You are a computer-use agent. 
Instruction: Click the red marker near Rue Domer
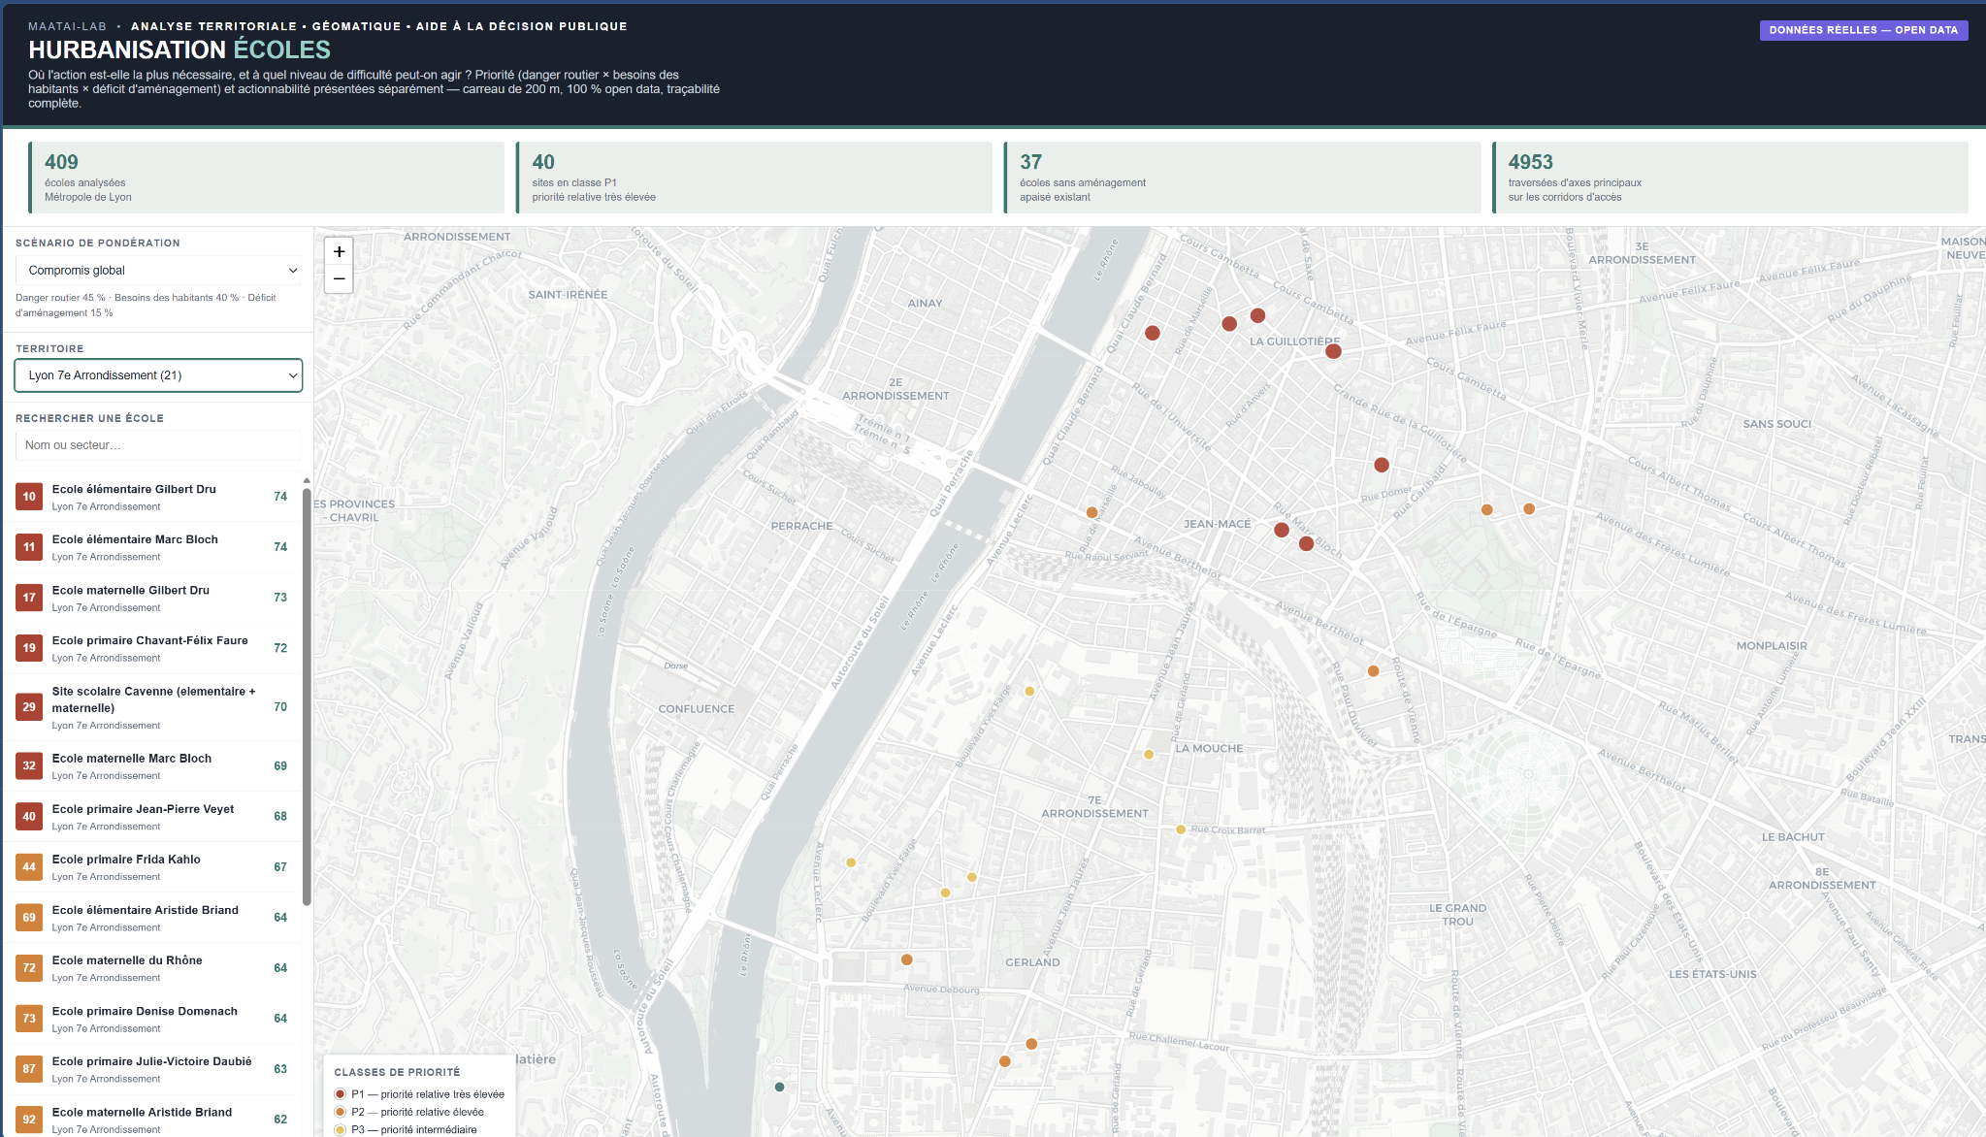pos(1382,465)
